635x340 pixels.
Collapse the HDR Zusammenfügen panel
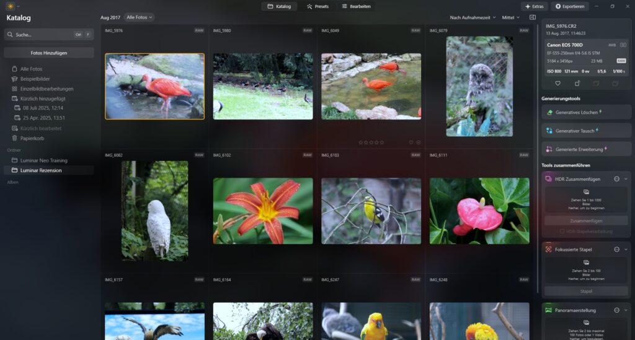click(x=626, y=179)
